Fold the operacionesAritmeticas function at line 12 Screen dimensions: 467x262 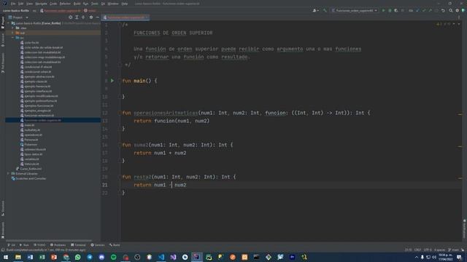(x=120, y=113)
